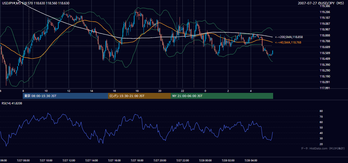Click the RSI scale label 70
This screenshot has width=348, height=163.
[321, 117]
